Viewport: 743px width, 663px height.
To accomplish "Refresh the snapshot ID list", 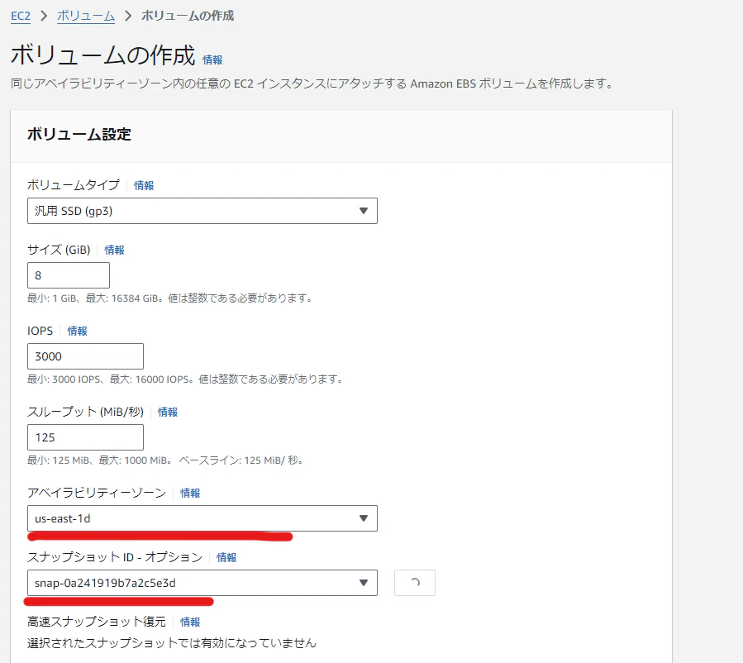I will [x=414, y=583].
